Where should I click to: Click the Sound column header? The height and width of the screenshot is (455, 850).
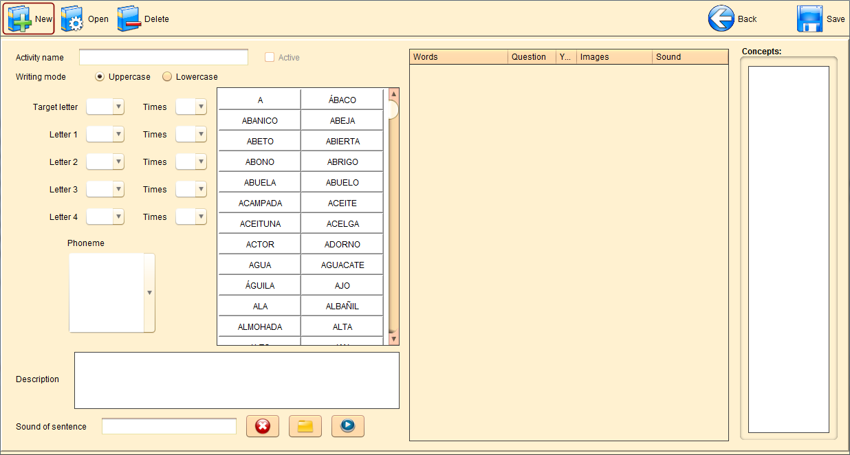point(690,57)
